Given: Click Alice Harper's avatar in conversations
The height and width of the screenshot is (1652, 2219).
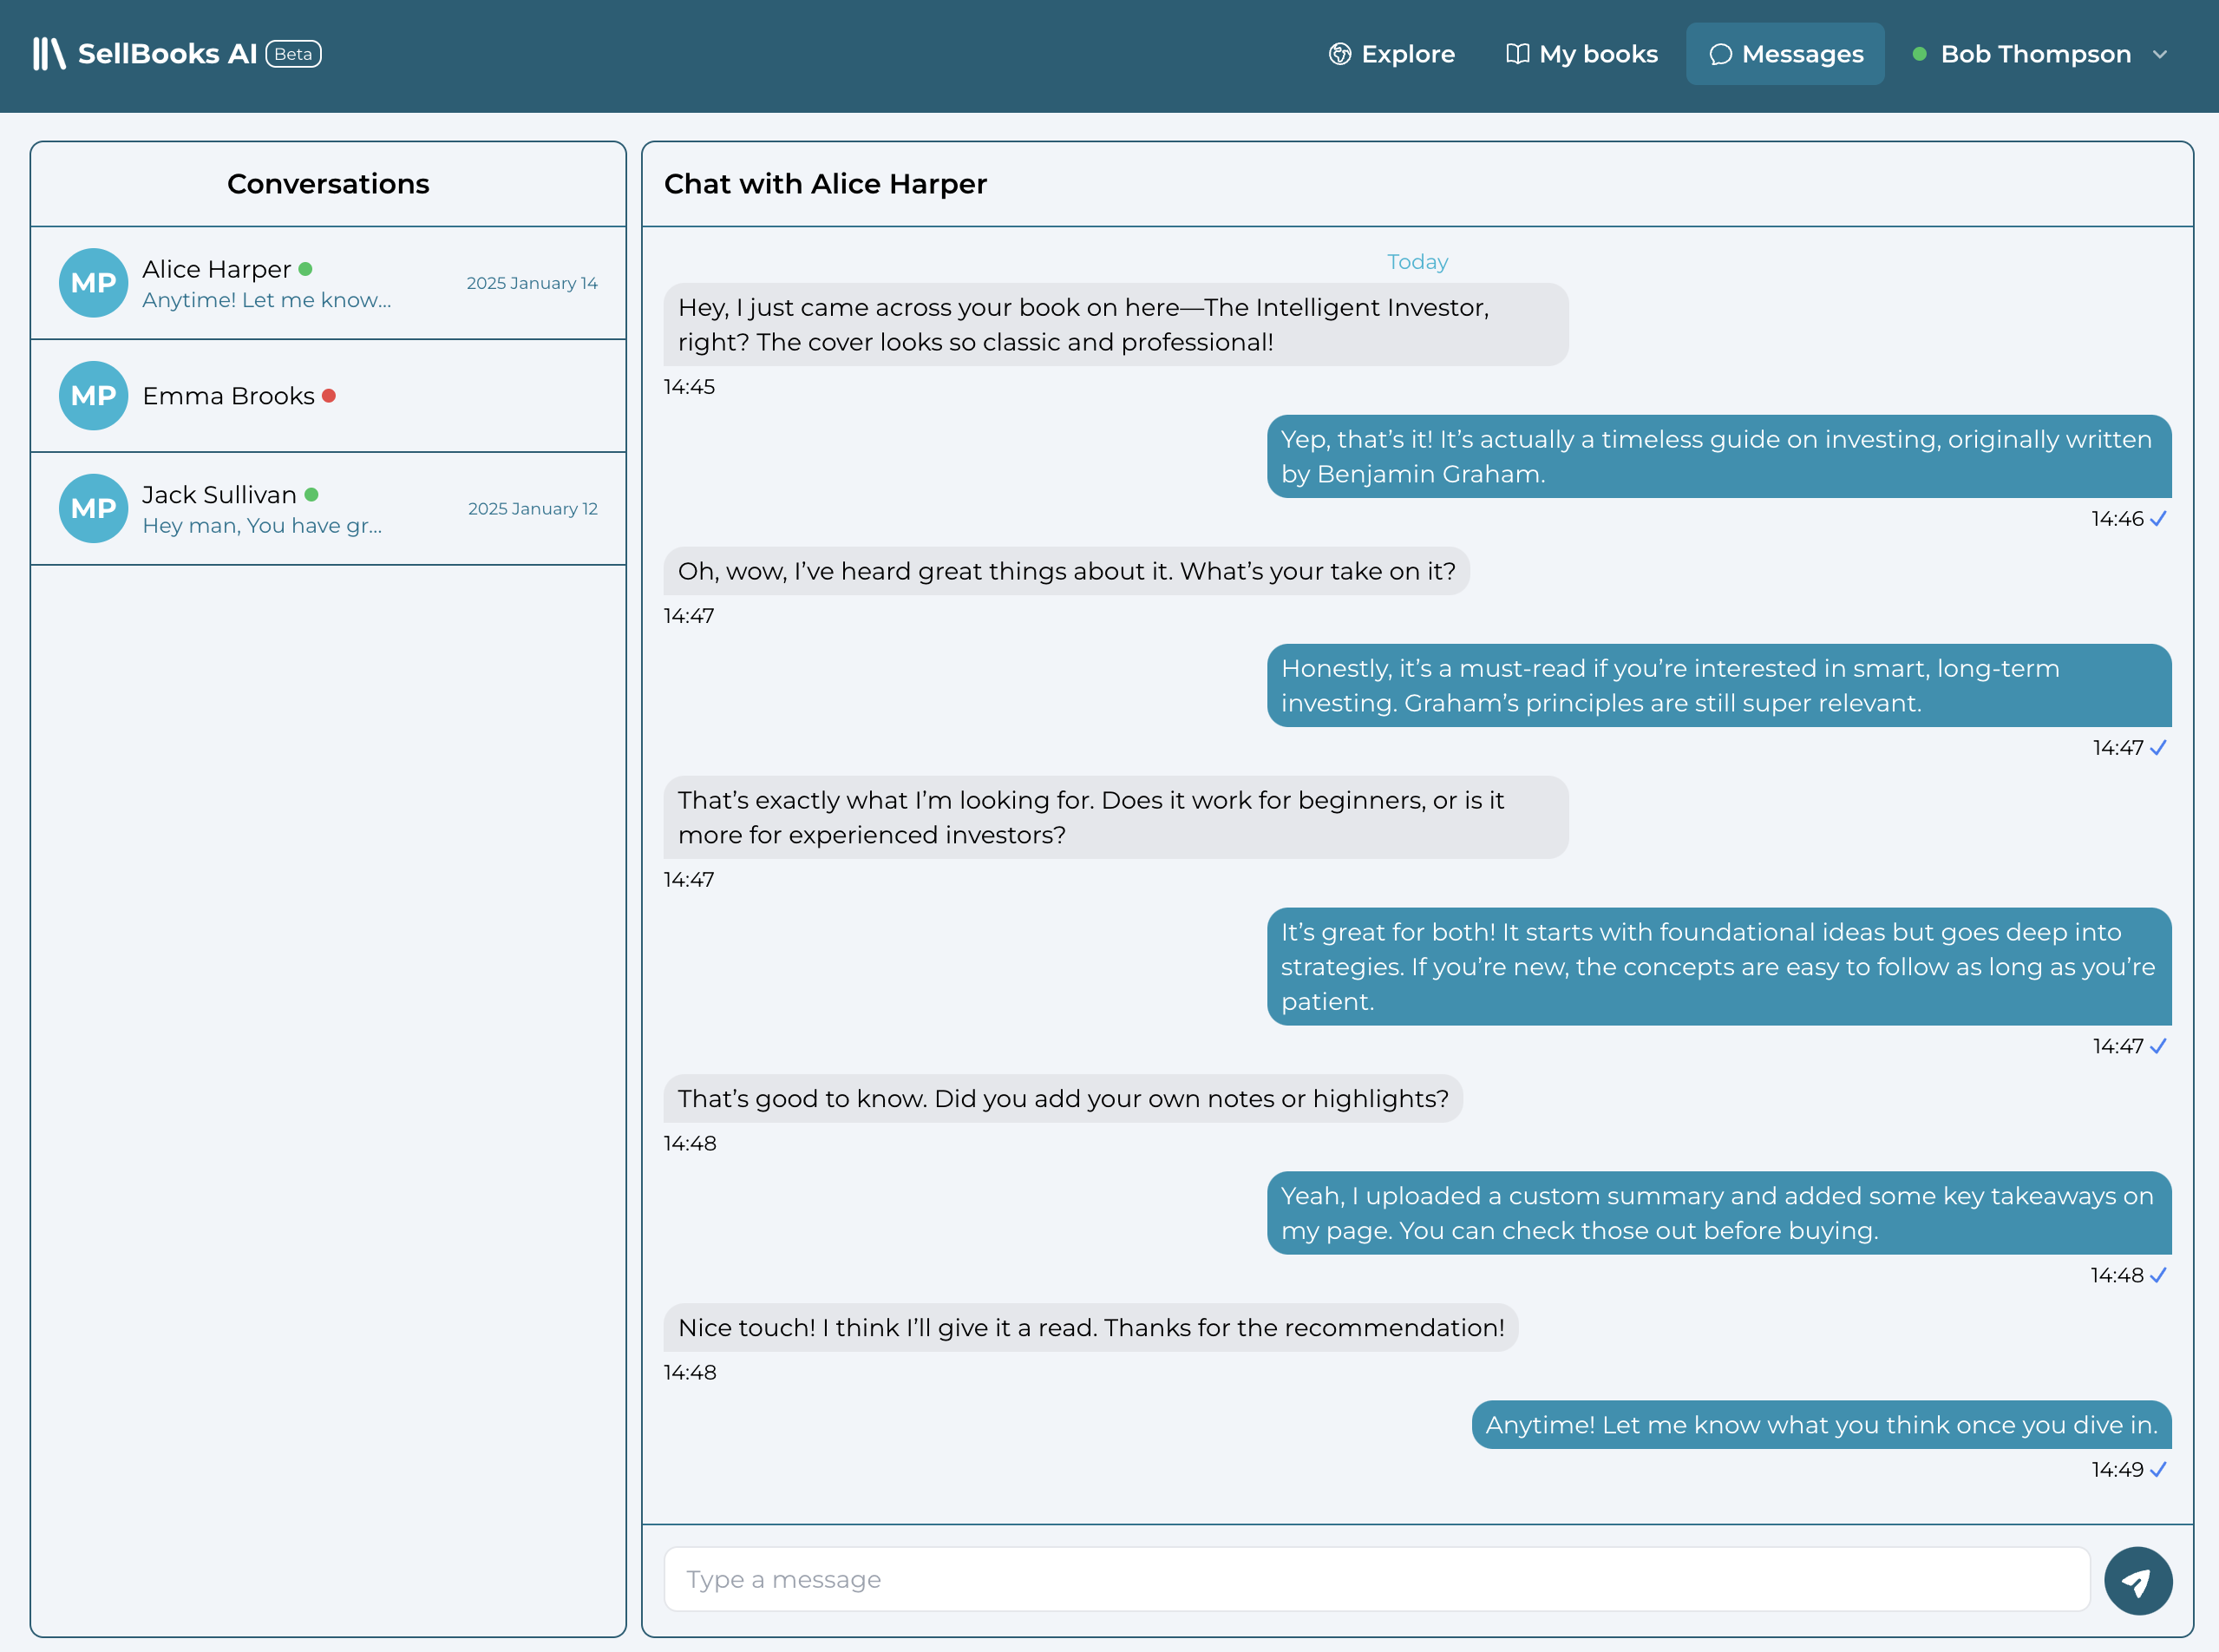Looking at the screenshot, I should [93, 282].
